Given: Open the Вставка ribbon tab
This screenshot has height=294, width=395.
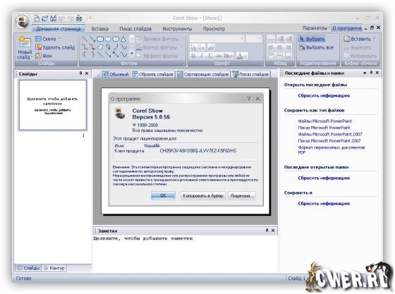Looking at the screenshot, I should (99, 29).
